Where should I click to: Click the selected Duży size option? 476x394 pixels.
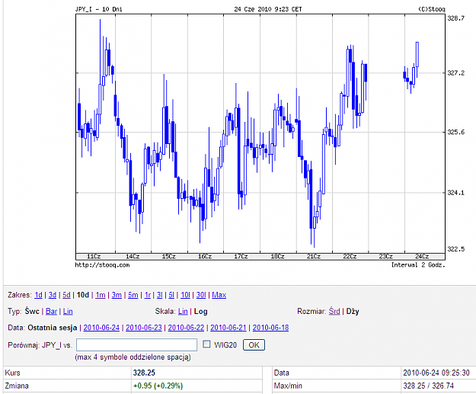tap(353, 312)
